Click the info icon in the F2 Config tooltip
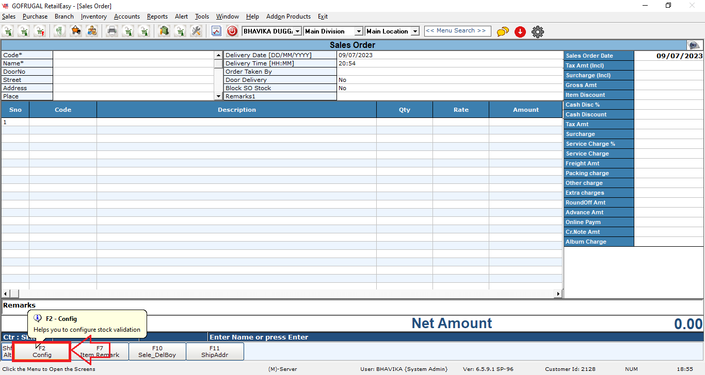This screenshot has width=705, height=375. click(x=38, y=318)
